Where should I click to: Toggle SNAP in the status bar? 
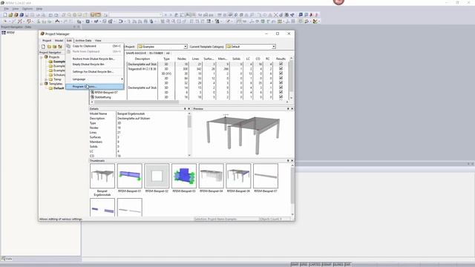tap(295, 265)
